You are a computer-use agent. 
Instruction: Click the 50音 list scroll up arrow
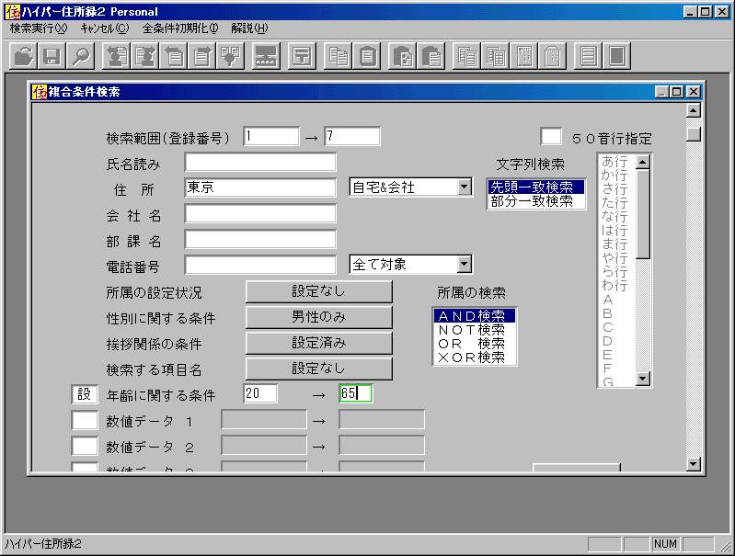643,162
